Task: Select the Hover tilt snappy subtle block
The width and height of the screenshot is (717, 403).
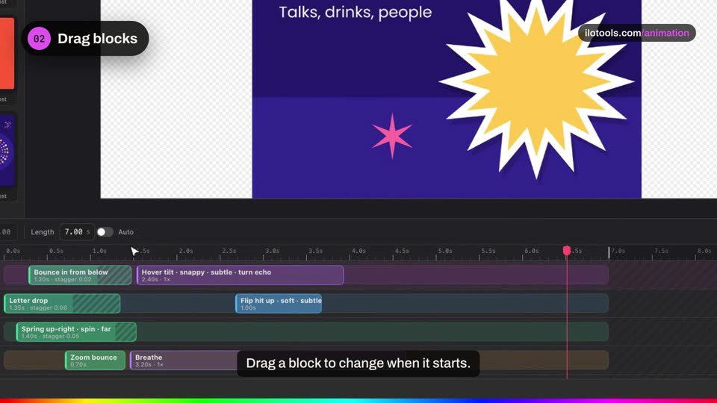Action: coord(240,275)
